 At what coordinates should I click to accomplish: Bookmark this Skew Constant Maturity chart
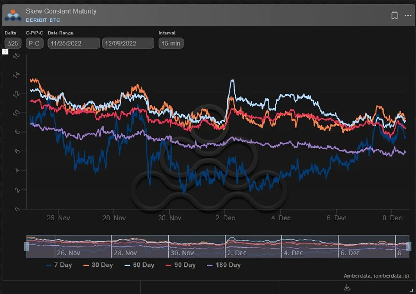pos(395,15)
